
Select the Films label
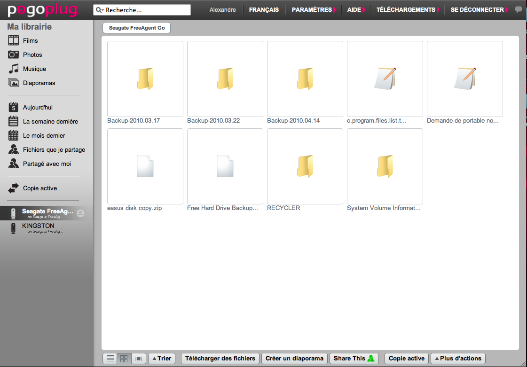pyautogui.click(x=30, y=41)
